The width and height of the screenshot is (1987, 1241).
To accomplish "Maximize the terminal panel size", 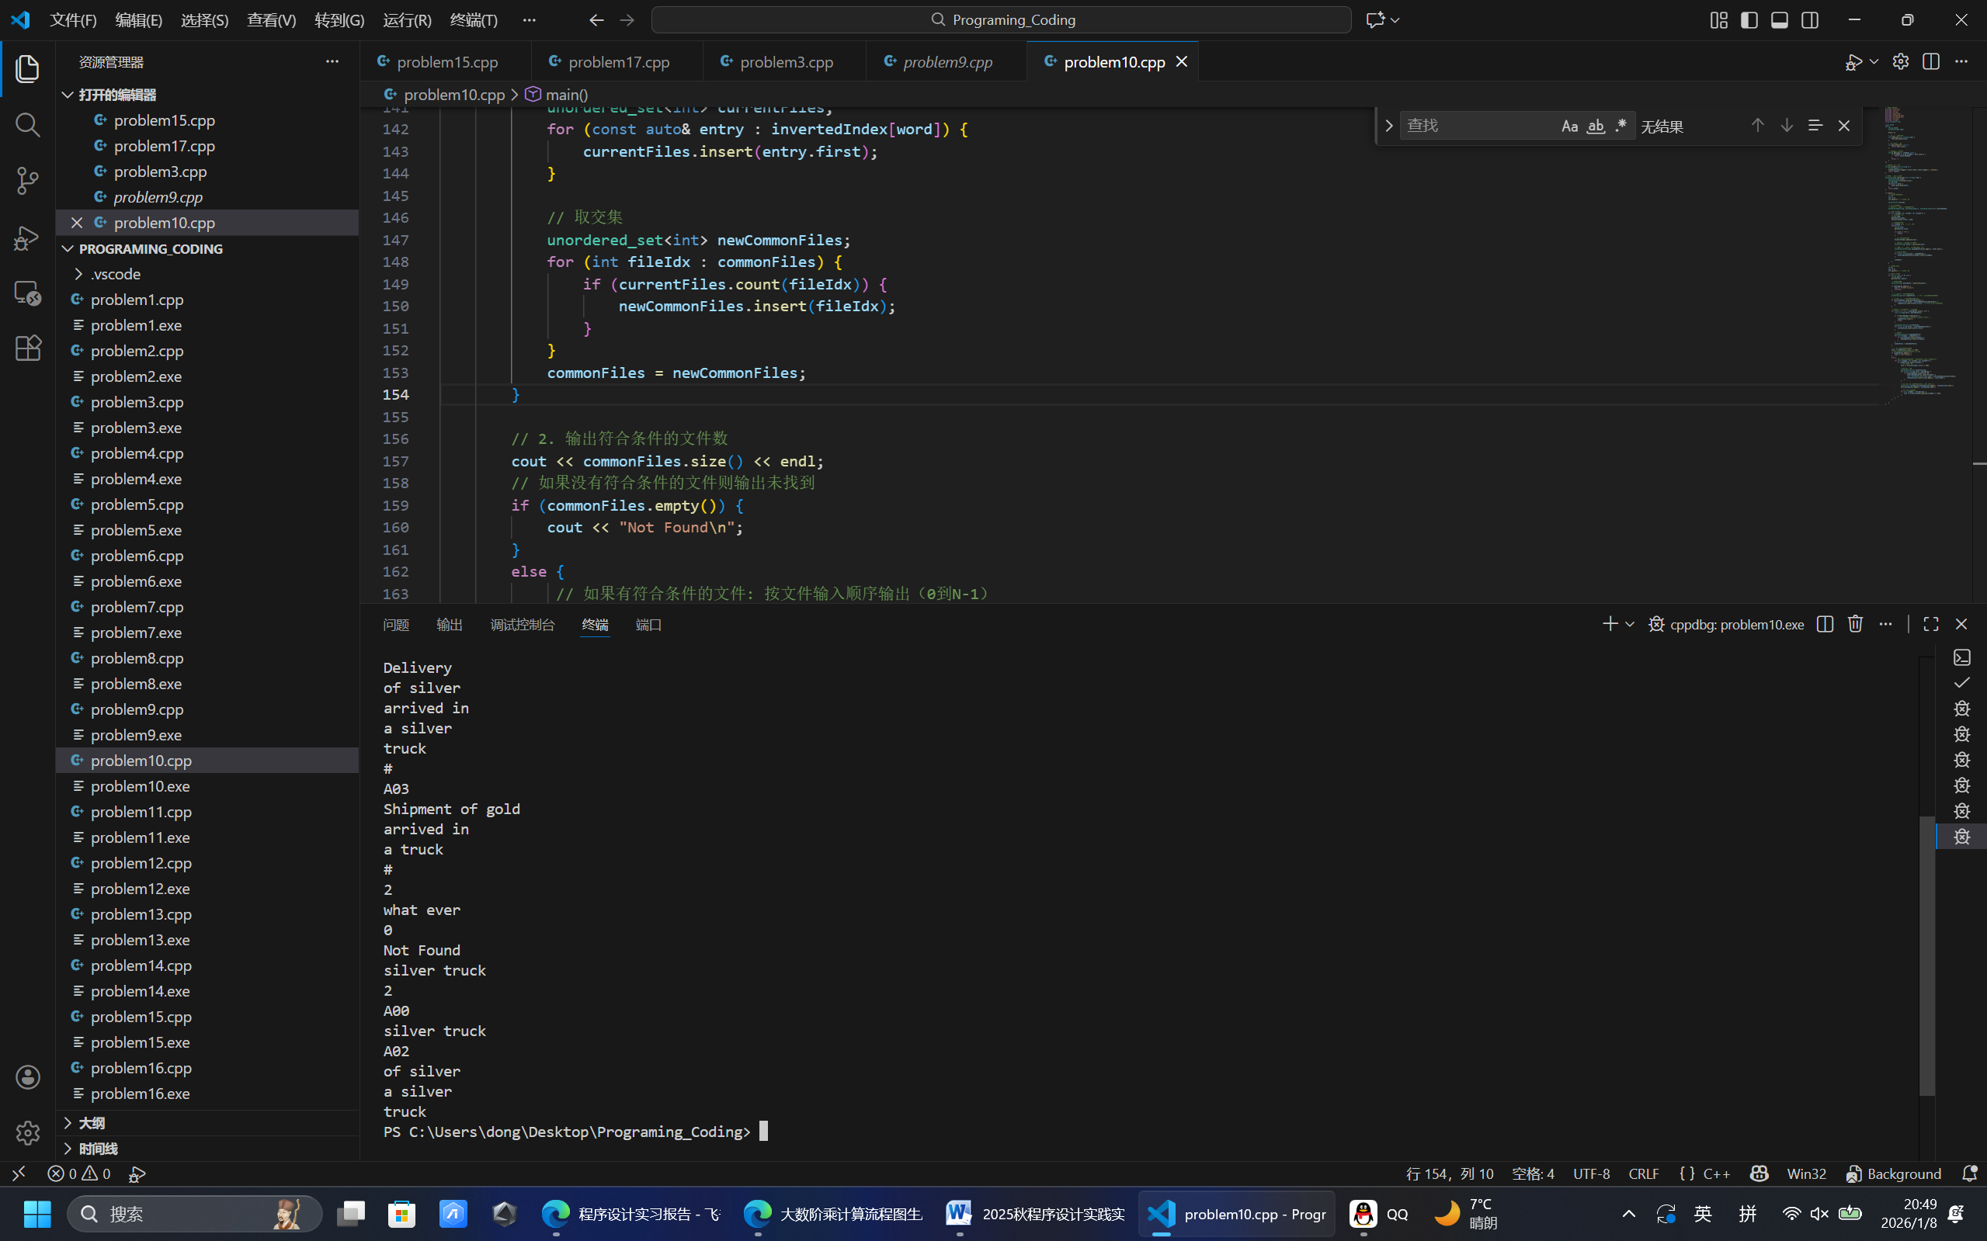I will (1930, 624).
